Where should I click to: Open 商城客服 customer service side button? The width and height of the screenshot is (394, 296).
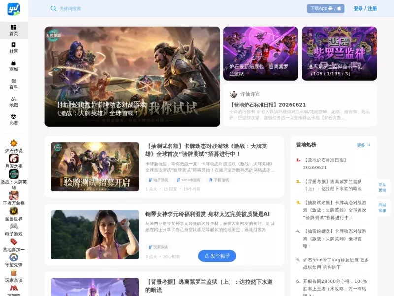click(x=382, y=208)
